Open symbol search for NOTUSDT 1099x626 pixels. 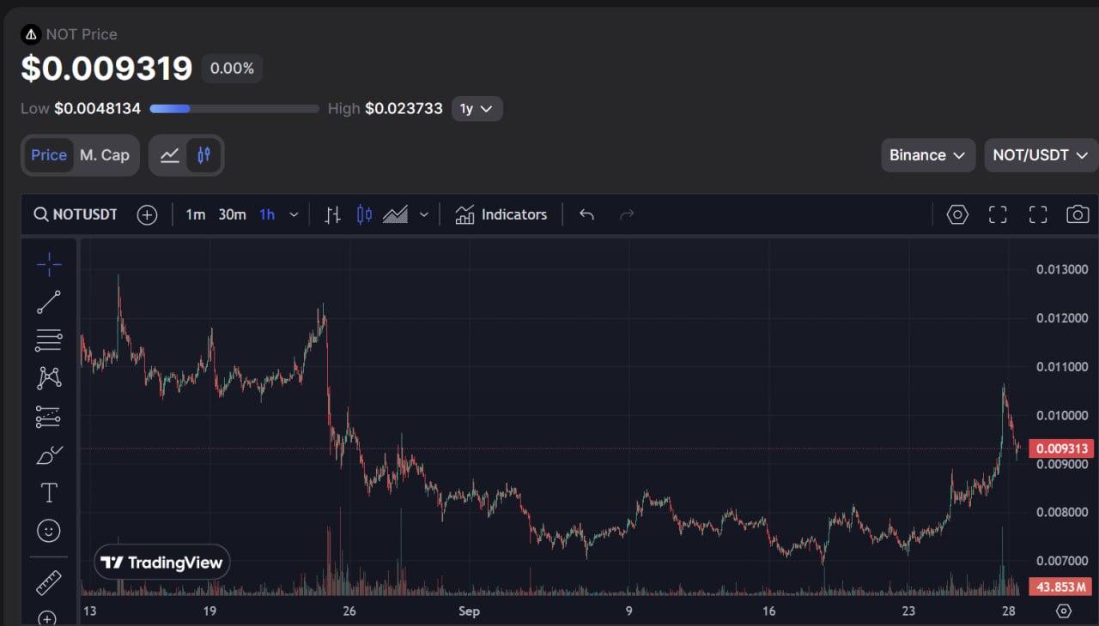point(76,214)
